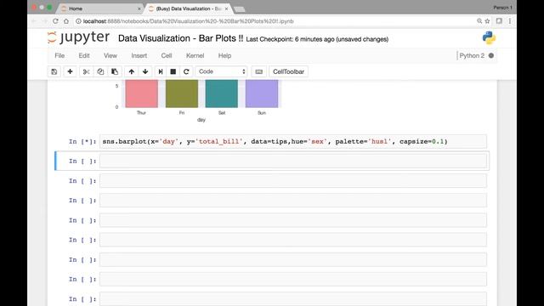Screen dimensions: 544x306
Task: Go to the browser home page icon
Action: pyautogui.click(x=66, y=21)
